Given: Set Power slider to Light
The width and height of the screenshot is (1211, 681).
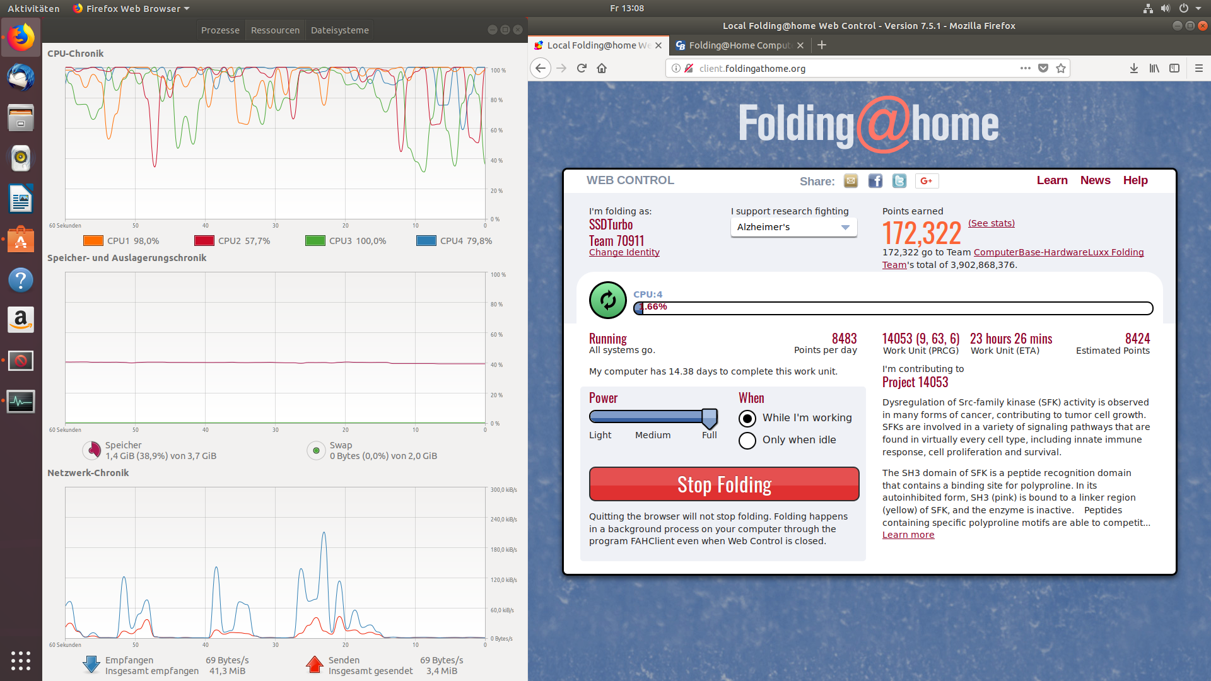Looking at the screenshot, I should tap(594, 416).
